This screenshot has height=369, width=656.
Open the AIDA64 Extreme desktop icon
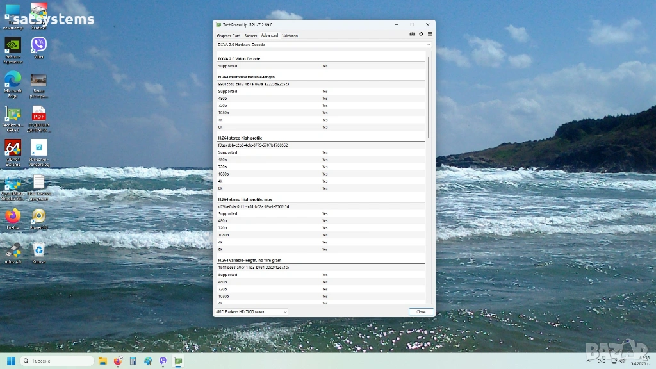click(13, 149)
